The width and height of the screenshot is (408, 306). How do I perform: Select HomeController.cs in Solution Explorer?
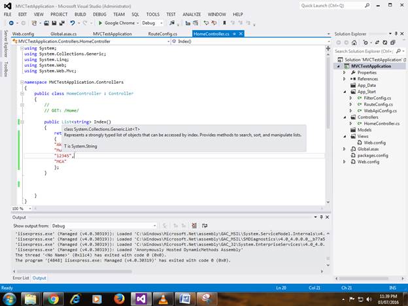pyautogui.click(x=381, y=123)
